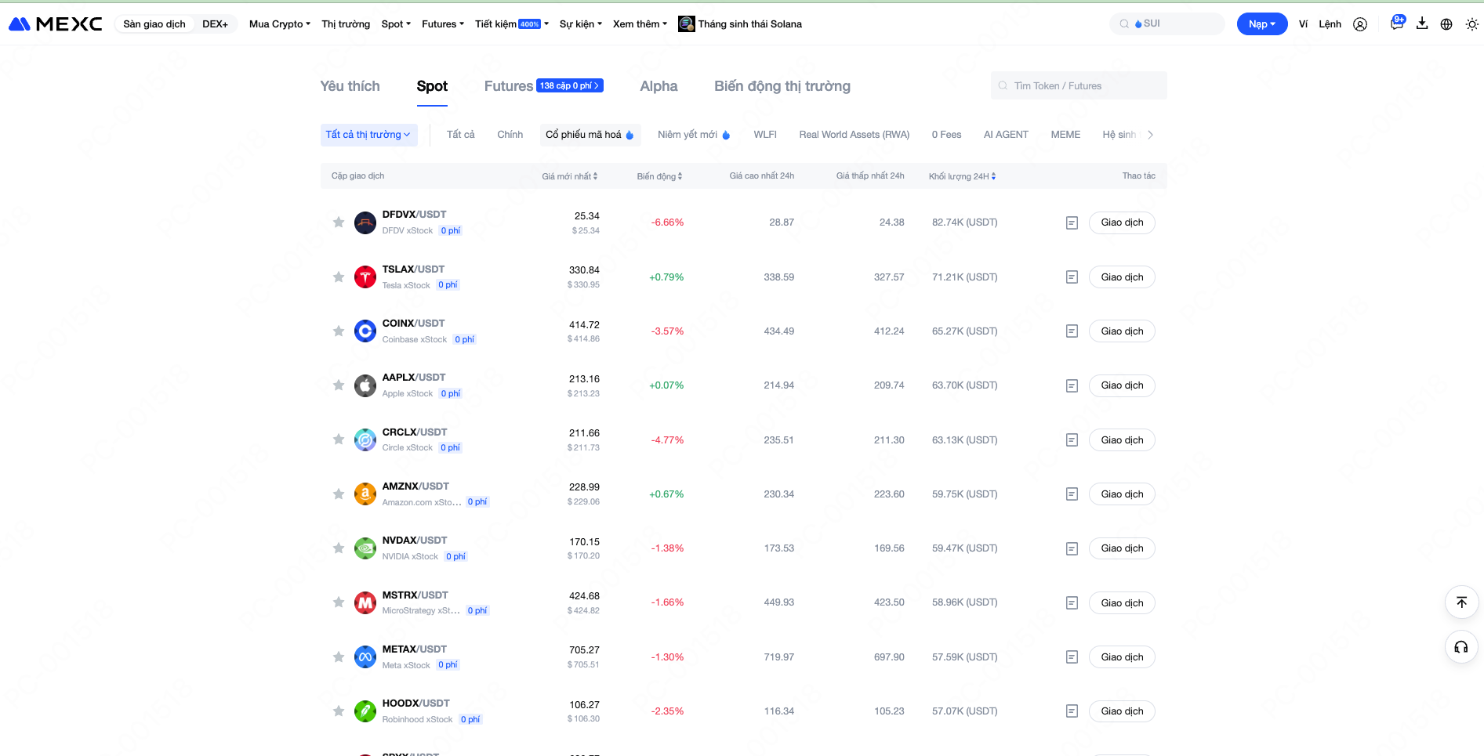
Task: Click Giao dịch for NVDAX/USDT
Action: tap(1122, 548)
